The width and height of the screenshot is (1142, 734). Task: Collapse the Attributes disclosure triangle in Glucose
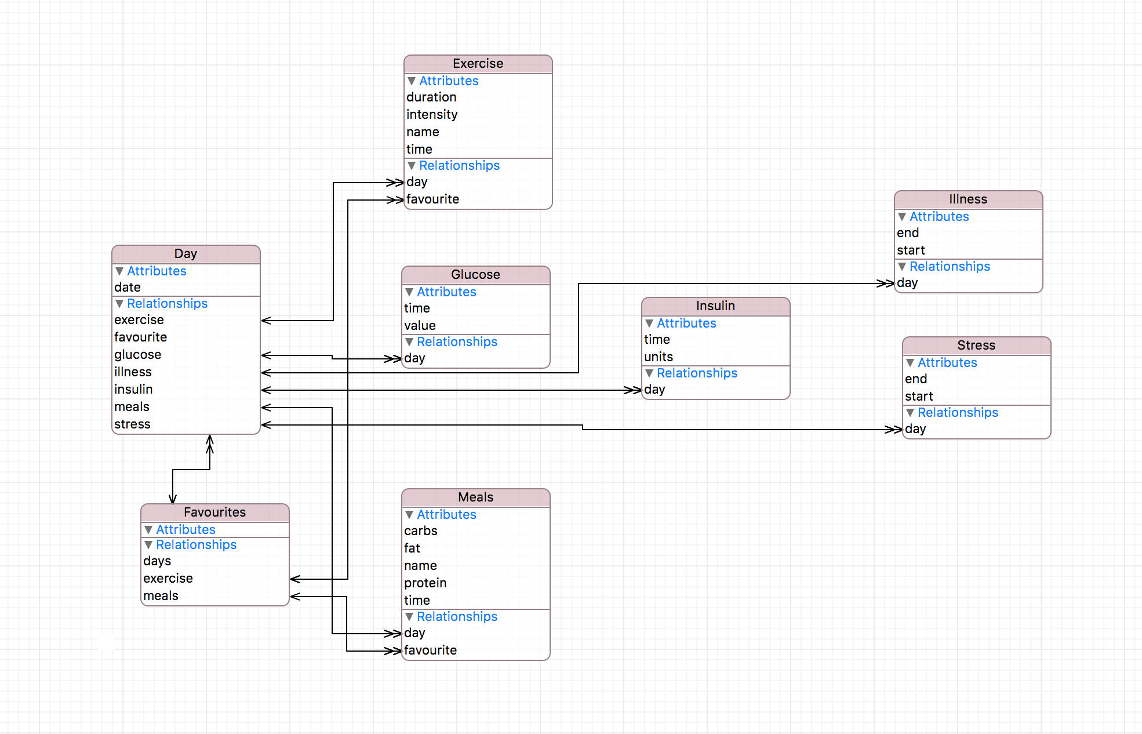click(x=409, y=292)
